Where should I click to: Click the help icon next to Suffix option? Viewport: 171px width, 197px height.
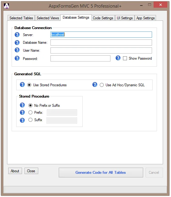(22, 120)
